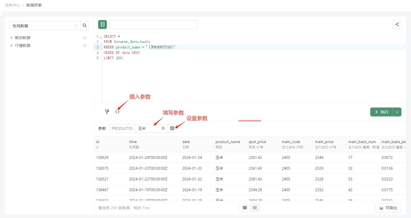Viewport: 411px width, 218px height.
Task: Switch to the card layout view icon
Action: pos(255,208)
